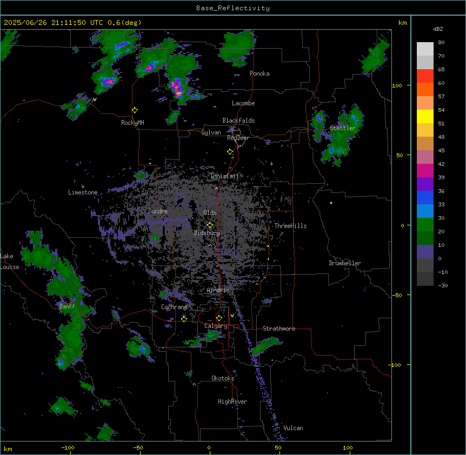
Task: Click the Blackfalds label
Action: [238, 121]
